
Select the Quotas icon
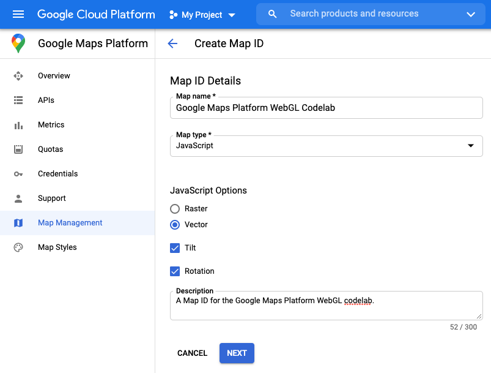pos(19,149)
